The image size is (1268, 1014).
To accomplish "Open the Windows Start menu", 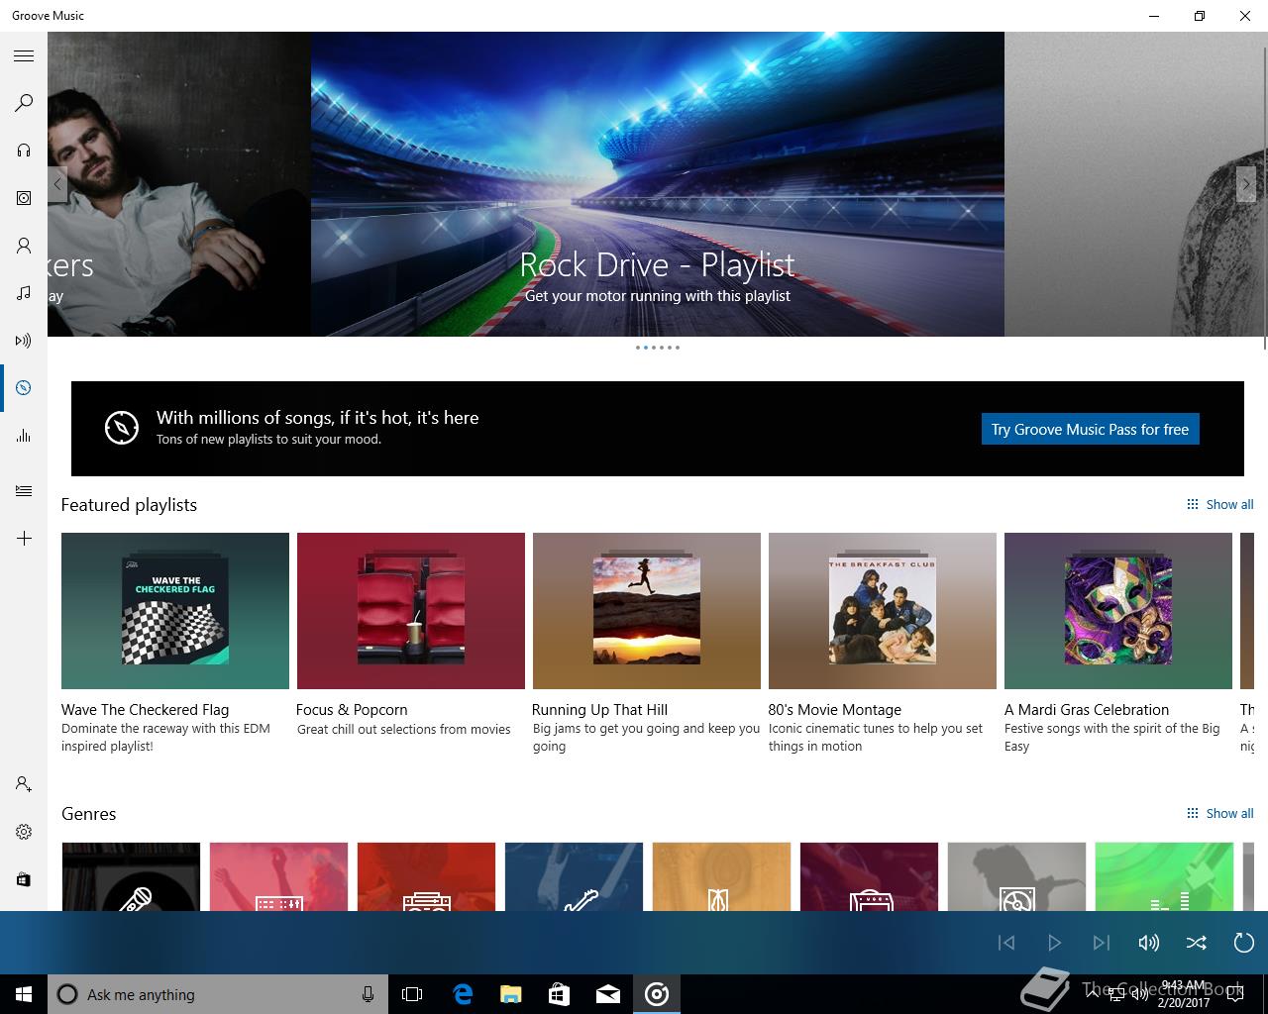I will [24, 994].
